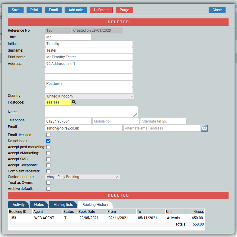Select the Notes tab
This screenshot has width=237, height=237.
[39, 205]
